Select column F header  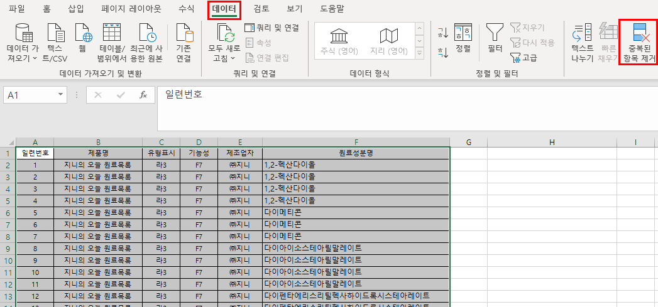356,142
